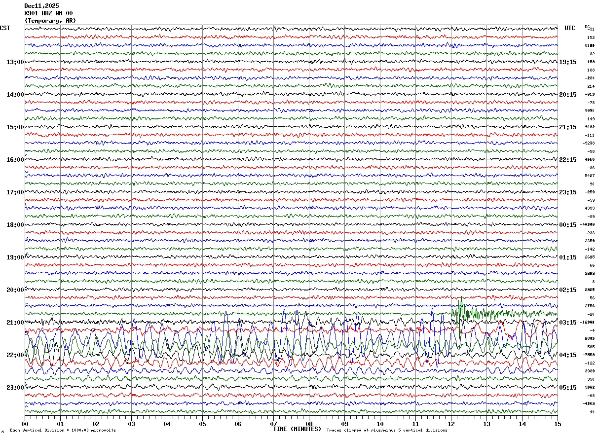Click the 05 minute tick on the time axis
This screenshot has height=437, width=597.
pos(202,424)
